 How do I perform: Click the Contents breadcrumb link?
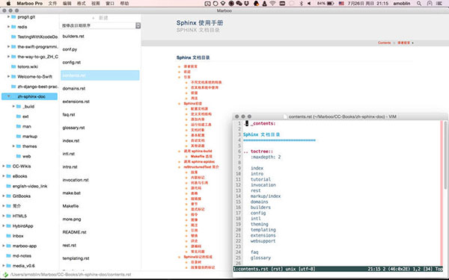tap(385, 43)
